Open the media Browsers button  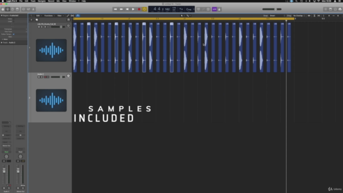pyautogui.click(x=340, y=9)
